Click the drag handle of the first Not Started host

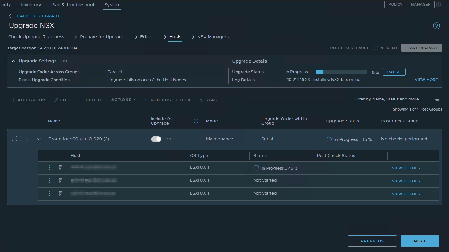coord(42,181)
